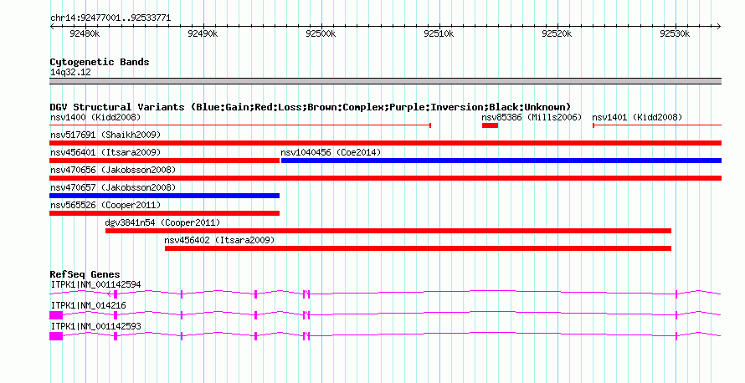Select the nsv565526 red loss bar
745x383 pixels.
tap(164, 213)
